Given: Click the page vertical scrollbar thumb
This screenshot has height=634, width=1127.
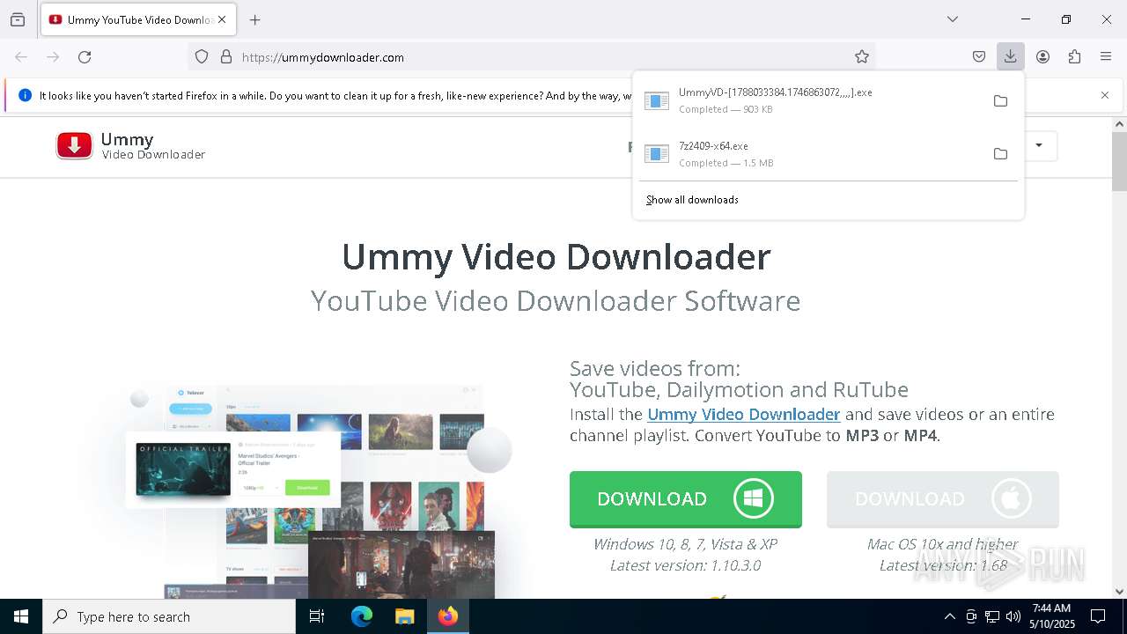Looking at the screenshot, I should [1119, 161].
